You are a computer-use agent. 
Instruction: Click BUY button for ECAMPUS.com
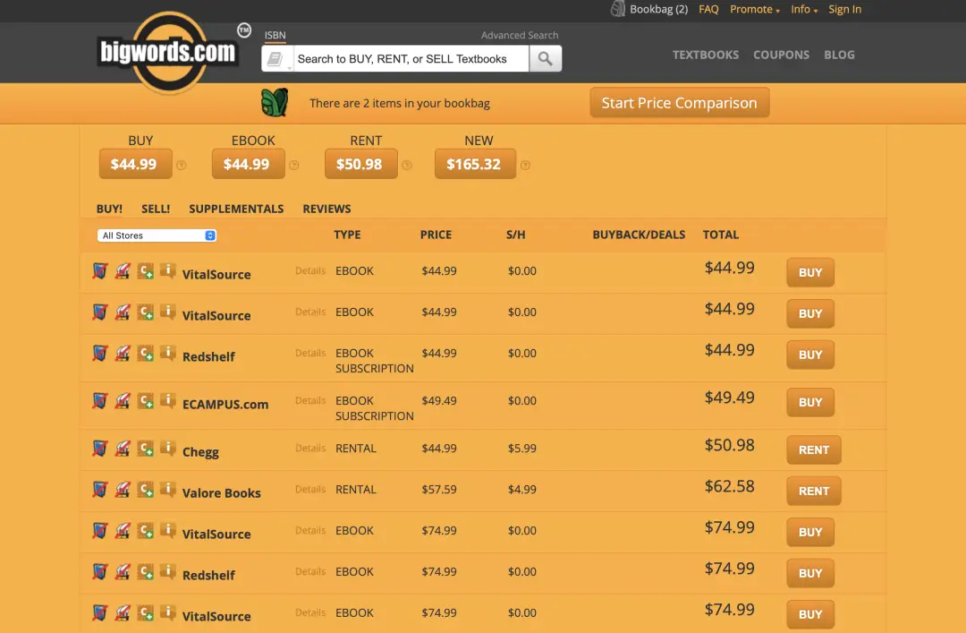[x=810, y=402]
